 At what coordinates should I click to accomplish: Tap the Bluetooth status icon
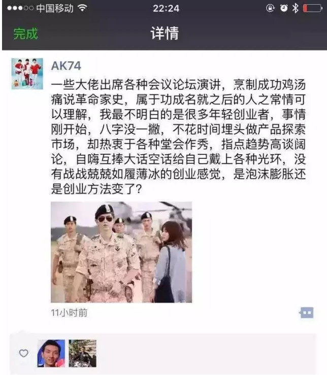[295, 8]
